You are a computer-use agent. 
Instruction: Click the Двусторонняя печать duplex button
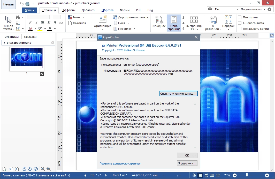click(x=131, y=17)
